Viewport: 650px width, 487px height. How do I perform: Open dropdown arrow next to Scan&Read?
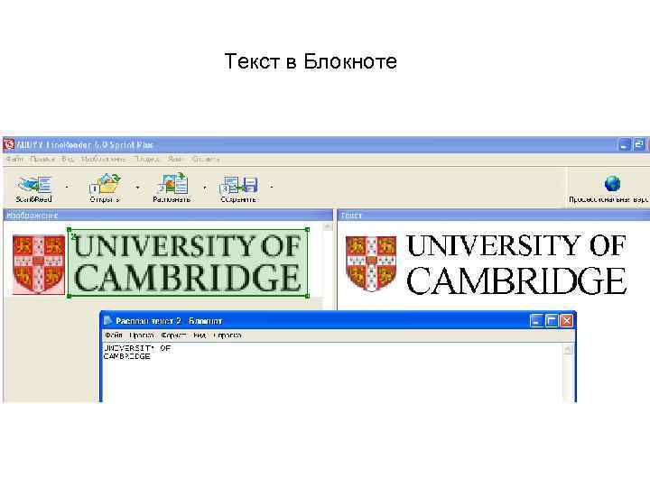[x=67, y=188]
